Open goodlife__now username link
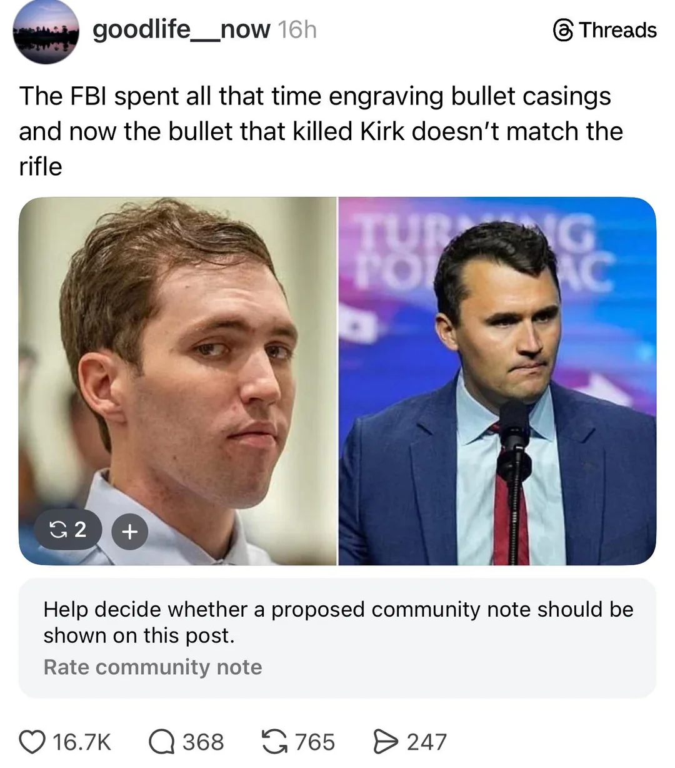 click(x=181, y=29)
